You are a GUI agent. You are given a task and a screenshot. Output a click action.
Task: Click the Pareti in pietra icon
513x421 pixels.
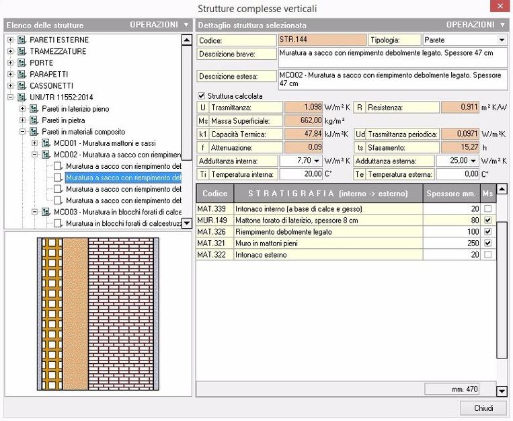pyautogui.click(x=34, y=120)
